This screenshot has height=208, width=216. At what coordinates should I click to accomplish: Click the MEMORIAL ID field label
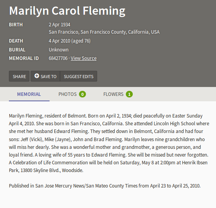(24, 58)
